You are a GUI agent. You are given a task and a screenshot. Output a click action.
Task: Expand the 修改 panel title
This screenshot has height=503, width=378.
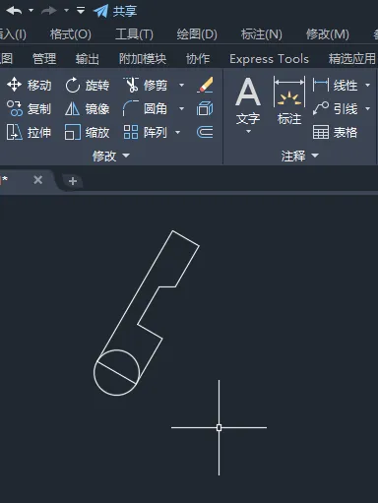111,156
